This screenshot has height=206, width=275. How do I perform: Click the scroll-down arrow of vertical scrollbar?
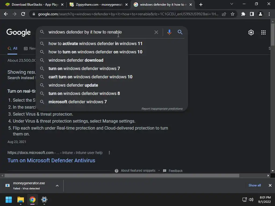(273, 171)
